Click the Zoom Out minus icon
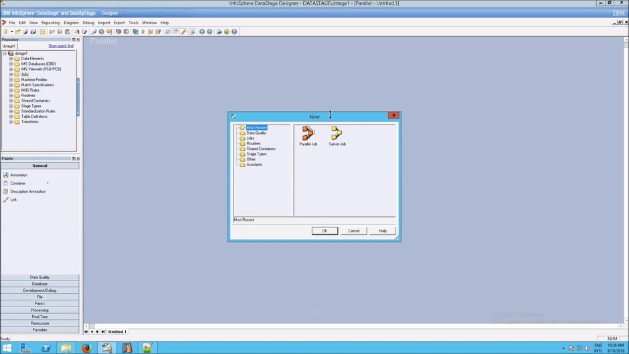Viewport: 629px width, 354px height. pyautogui.click(x=209, y=31)
